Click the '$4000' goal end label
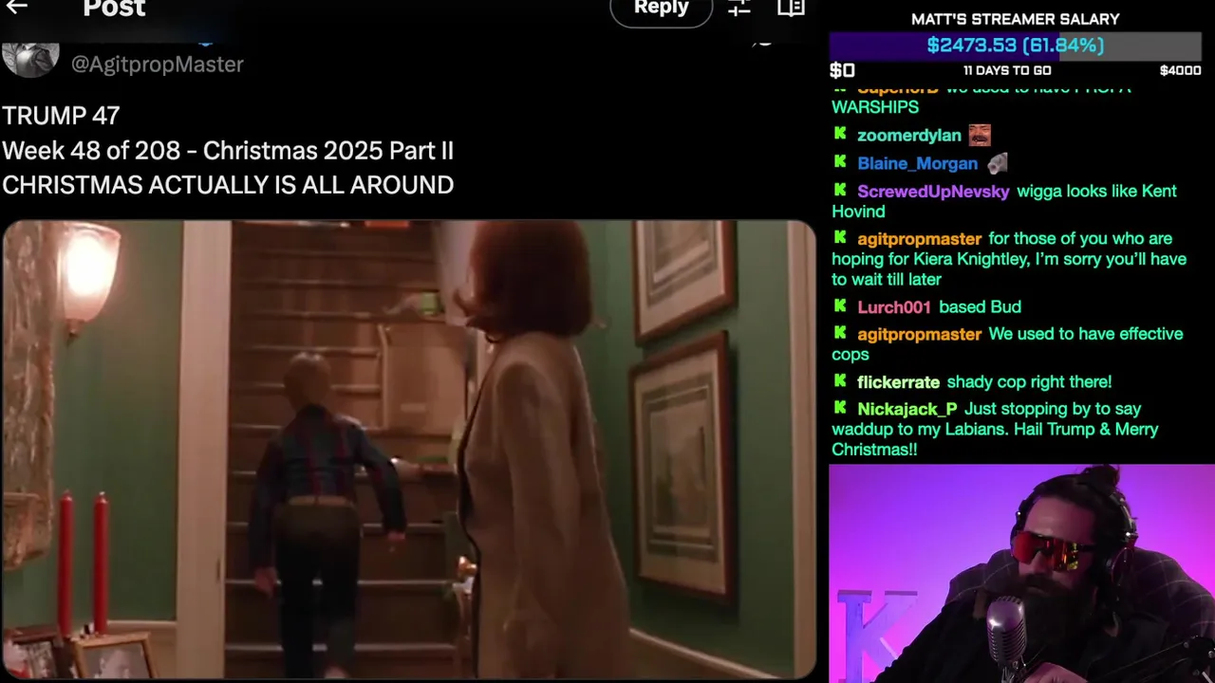Image resolution: width=1215 pixels, height=683 pixels. coord(1180,70)
